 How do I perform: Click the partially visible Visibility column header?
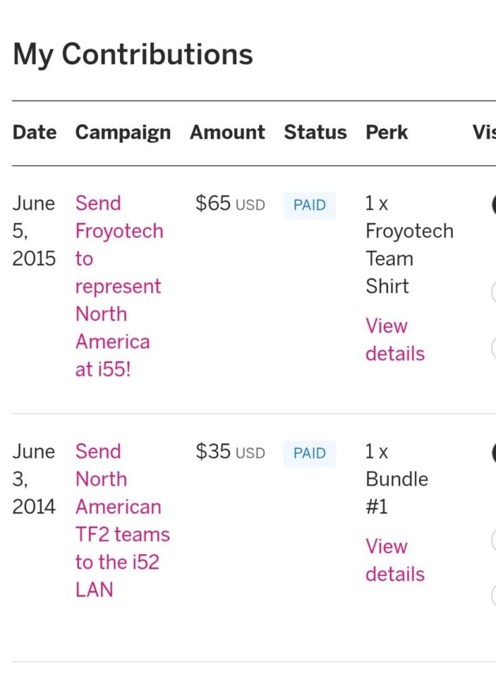tap(485, 132)
